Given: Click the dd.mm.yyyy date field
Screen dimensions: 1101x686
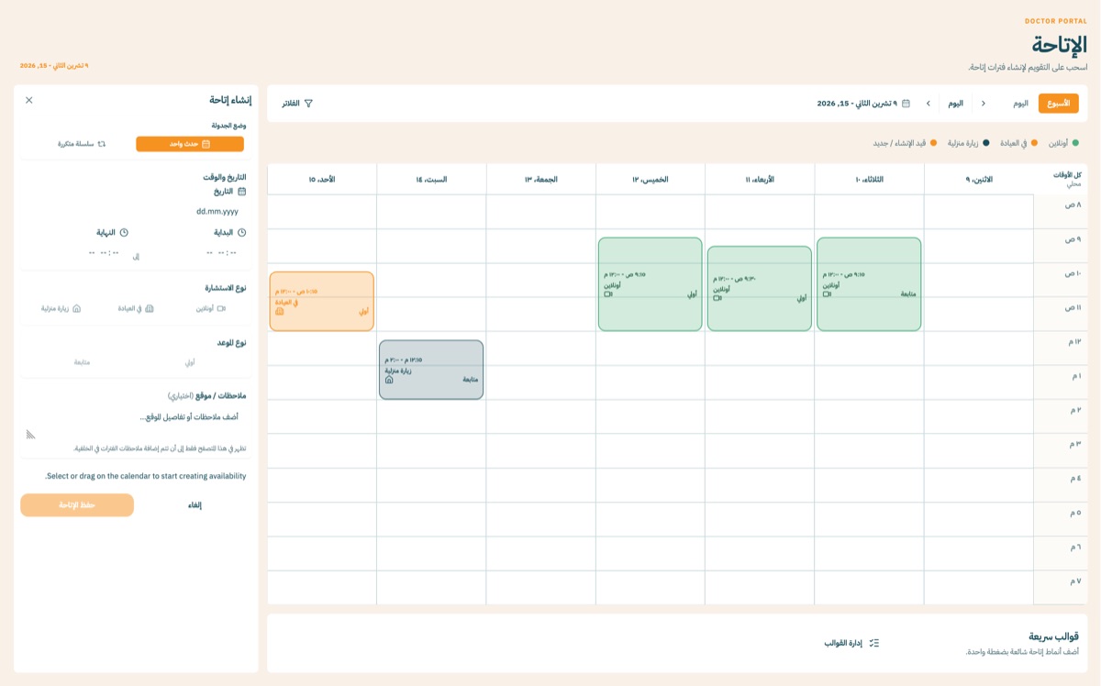Looking at the screenshot, I should [x=136, y=211].
